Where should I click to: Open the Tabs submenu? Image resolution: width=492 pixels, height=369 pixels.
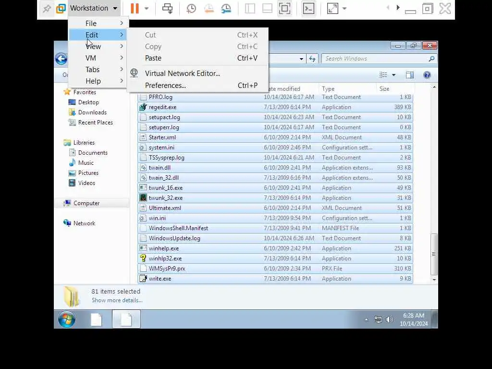(x=98, y=69)
